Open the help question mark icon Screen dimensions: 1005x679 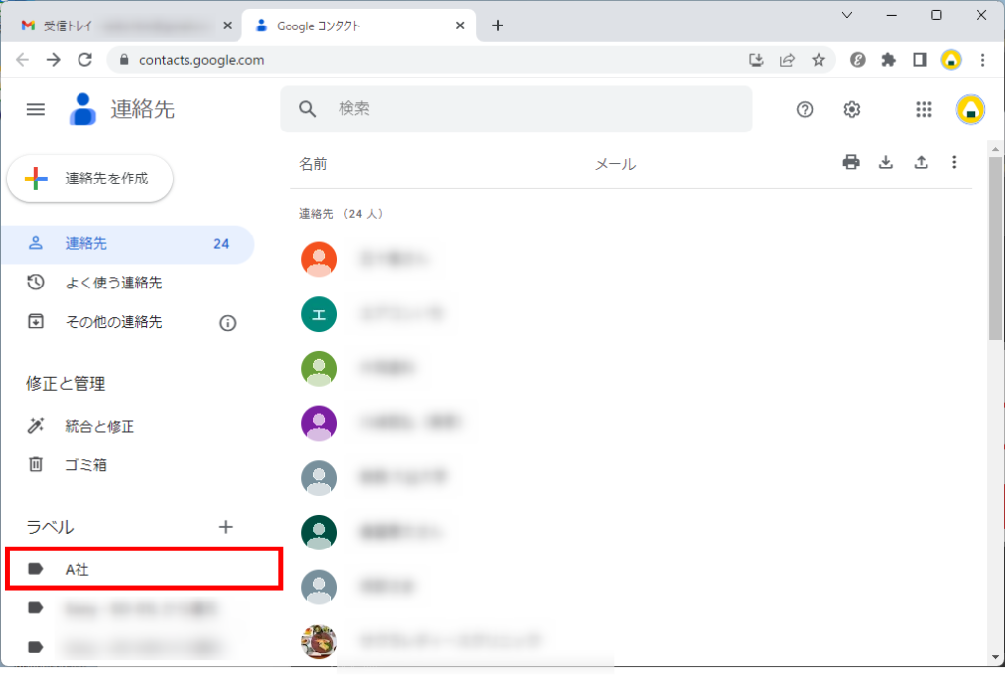coord(805,109)
